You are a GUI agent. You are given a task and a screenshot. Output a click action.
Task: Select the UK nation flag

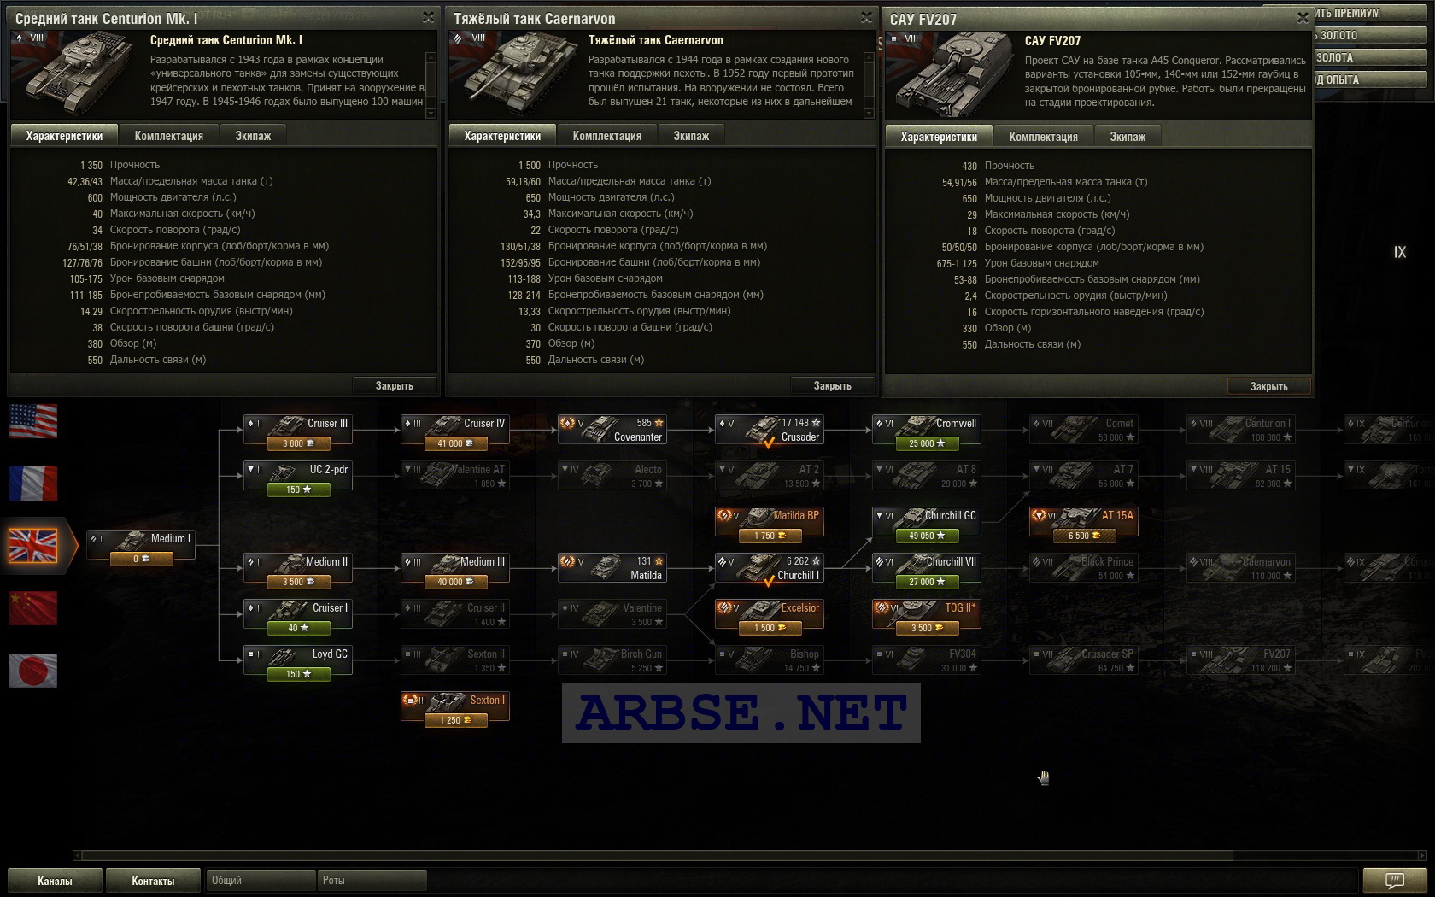click(x=32, y=545)
